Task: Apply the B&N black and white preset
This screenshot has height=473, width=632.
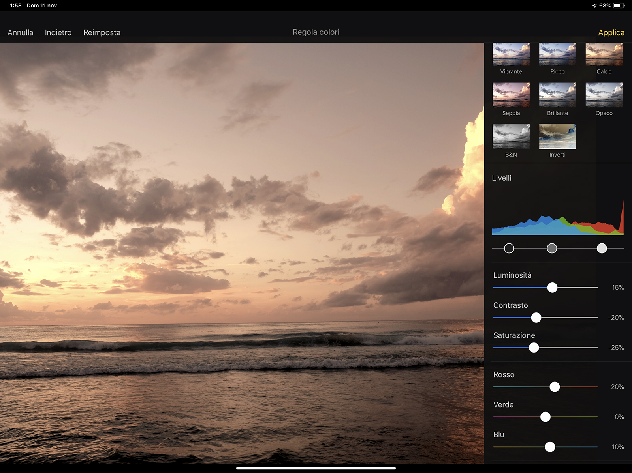Action: [x=511, y=136]
